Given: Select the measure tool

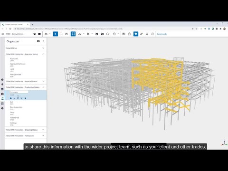Looking at the screenshot, I should point(80,34).
